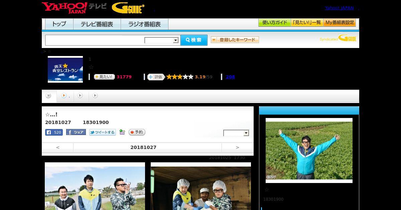Add the program with 見たい! button

104,77
